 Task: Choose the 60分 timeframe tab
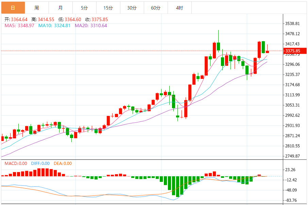coord(156,8)
